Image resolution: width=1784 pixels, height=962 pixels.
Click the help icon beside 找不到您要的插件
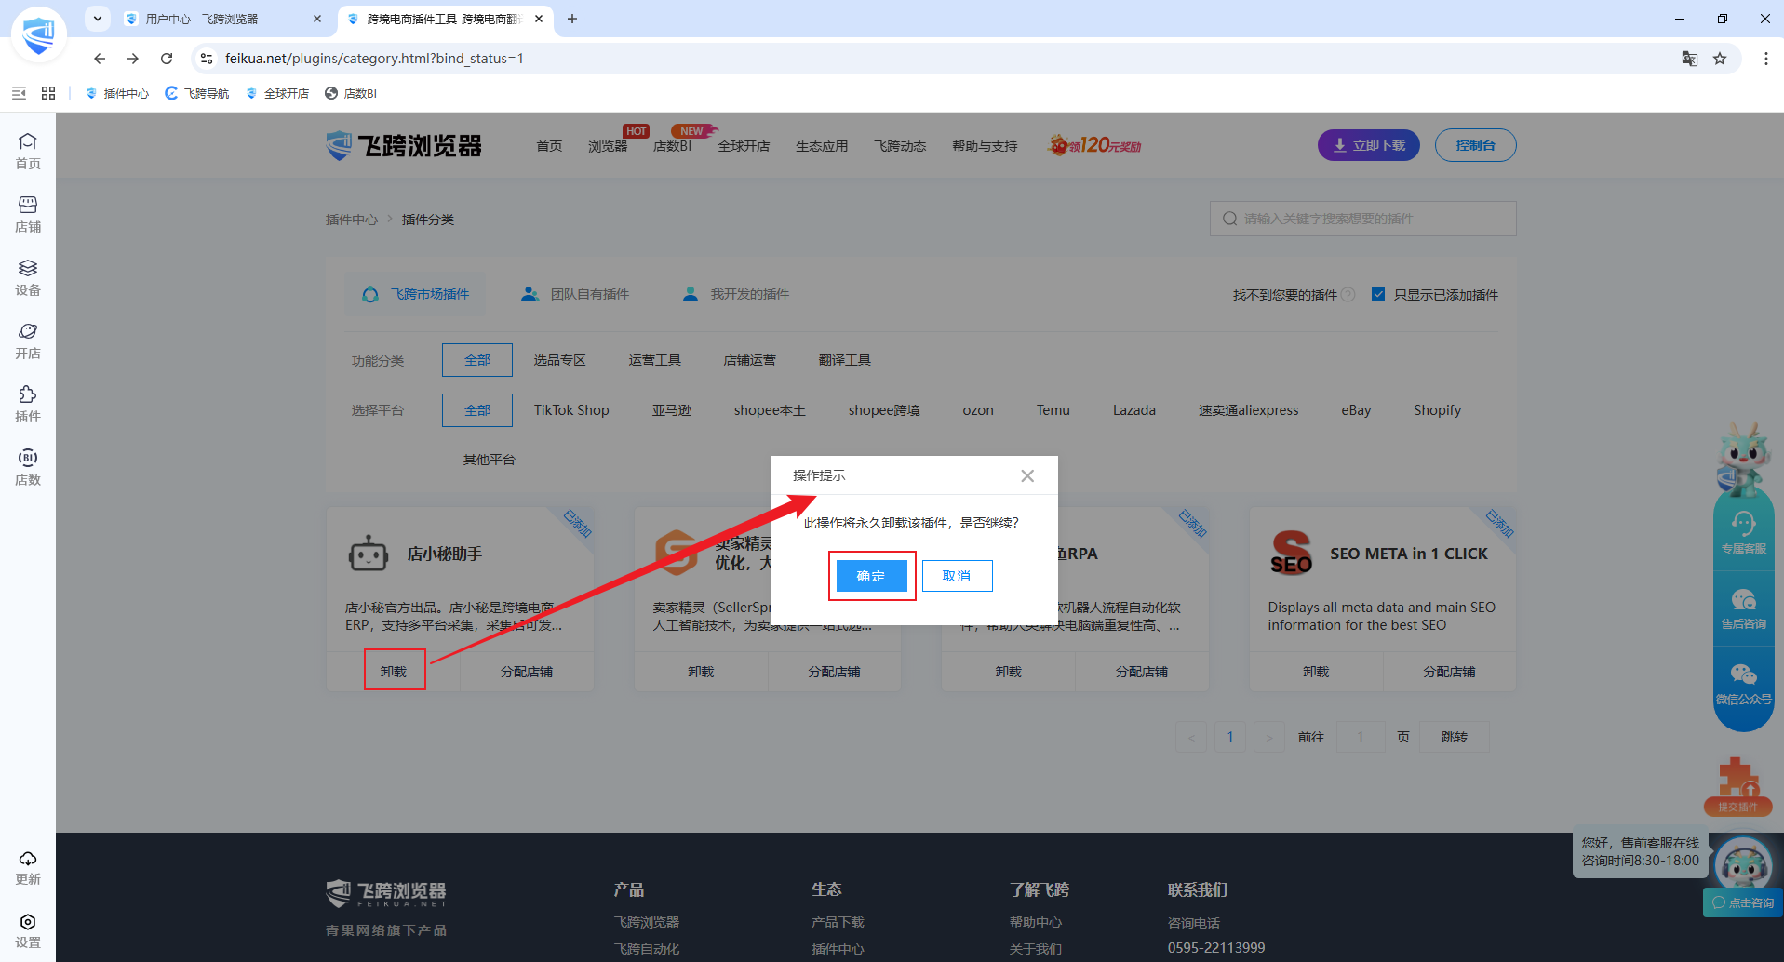(1348, 295)
